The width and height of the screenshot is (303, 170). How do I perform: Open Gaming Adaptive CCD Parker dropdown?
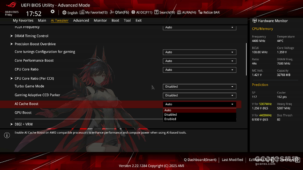tap(200, 95)
